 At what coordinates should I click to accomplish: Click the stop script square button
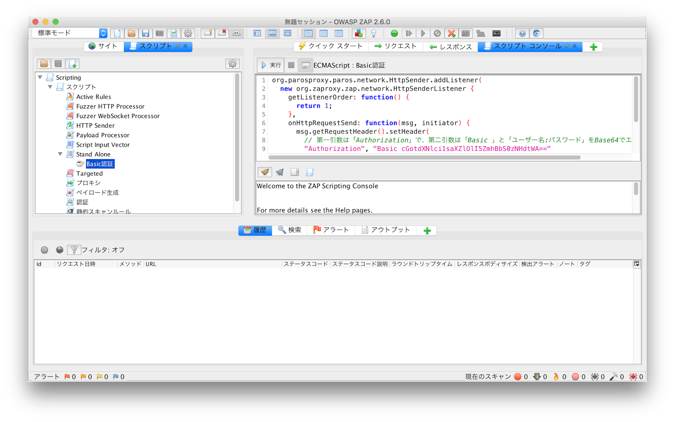click(x=291, y=65)
